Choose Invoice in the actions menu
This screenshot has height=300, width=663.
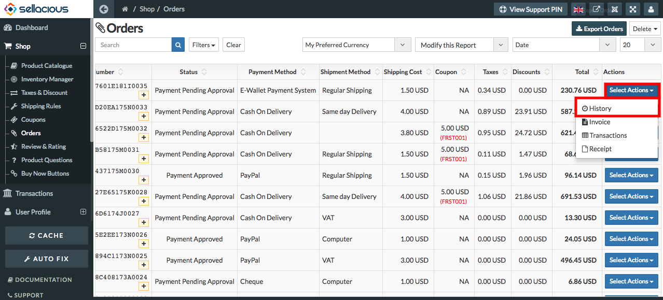pyautogui.click(x=600, y=122)
